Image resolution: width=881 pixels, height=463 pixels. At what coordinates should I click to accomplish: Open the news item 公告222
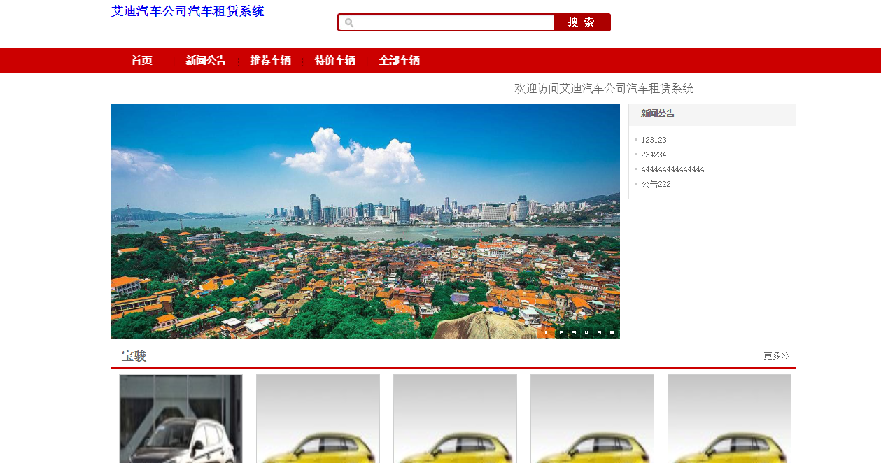656,184
